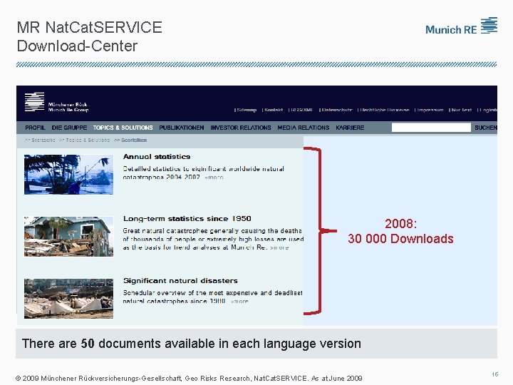Screen dimensions: 513x385
Task: Open the DIE GRUPPE menu
Action: [69, 128]
